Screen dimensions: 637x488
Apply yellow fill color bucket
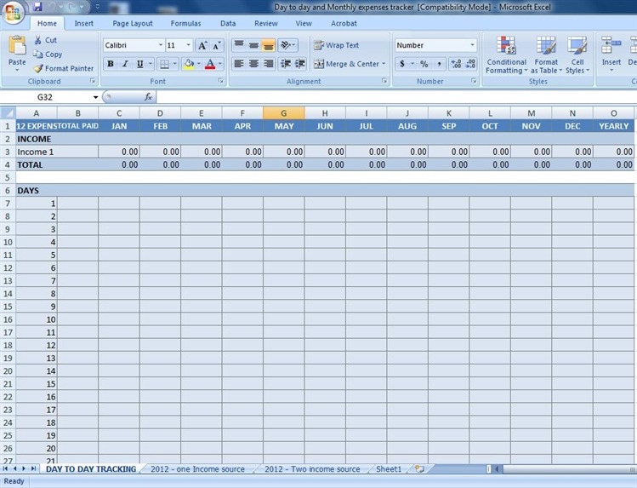click(x=189, y=64)
